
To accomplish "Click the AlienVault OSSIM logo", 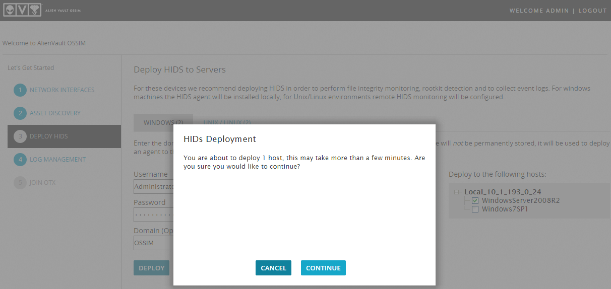I will (x=43, y=11).
